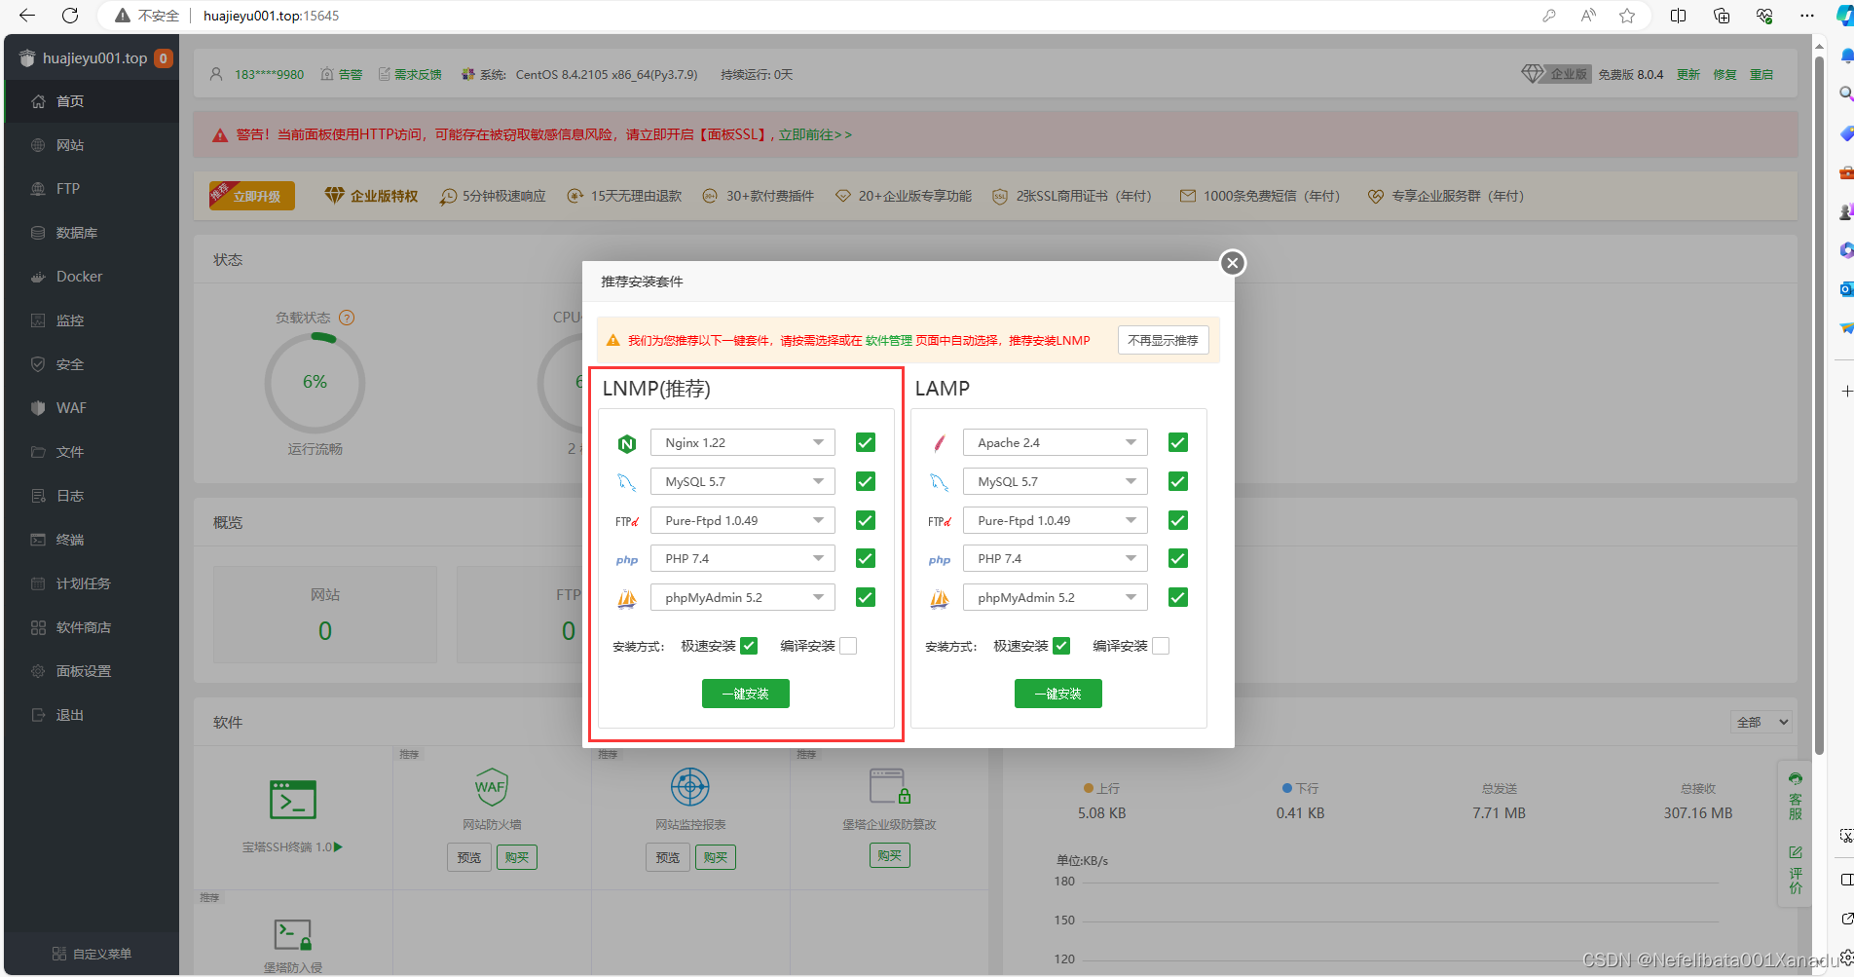Uncheck Apache 2.4 in LAMP
The width and height of the screenshot is (1854, 977).
[x=1177, y=442]
